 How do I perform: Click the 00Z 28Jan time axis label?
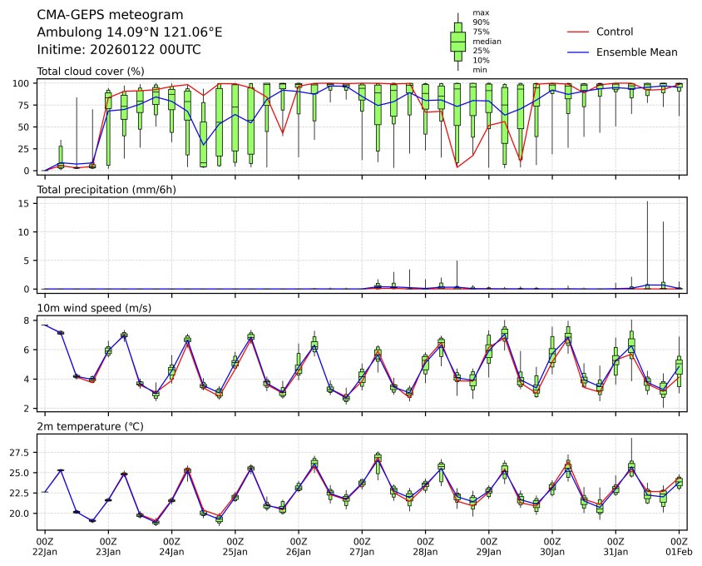(426, 545)
